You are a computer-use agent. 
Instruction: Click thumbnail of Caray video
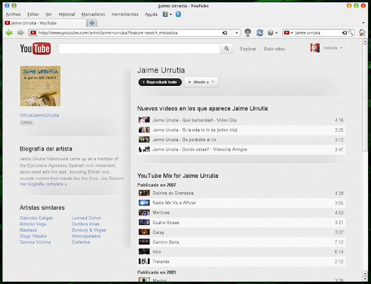(x=144, y=232)
